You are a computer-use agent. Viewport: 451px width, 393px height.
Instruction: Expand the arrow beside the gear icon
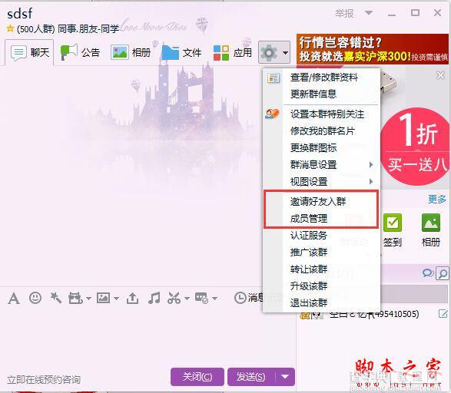tap(285, 53)
